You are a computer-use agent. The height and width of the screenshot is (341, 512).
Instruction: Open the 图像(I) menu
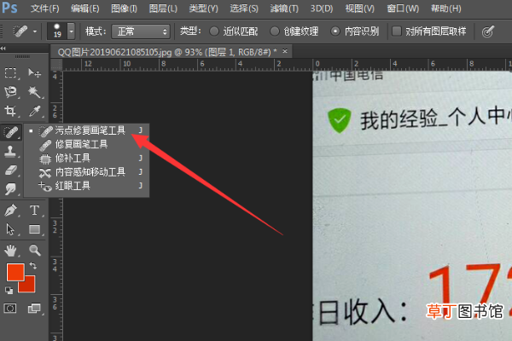click(124, 9)
